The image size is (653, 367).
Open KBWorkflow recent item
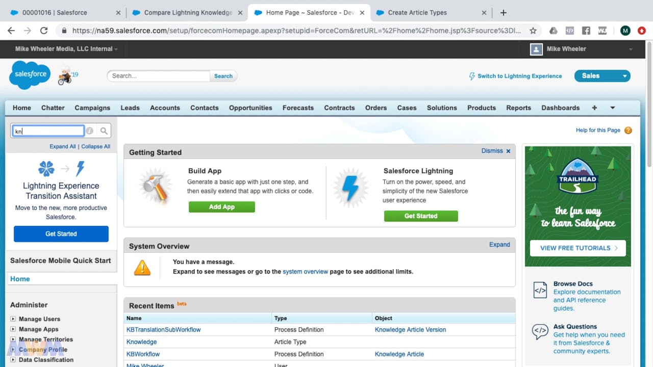point(143,354)
